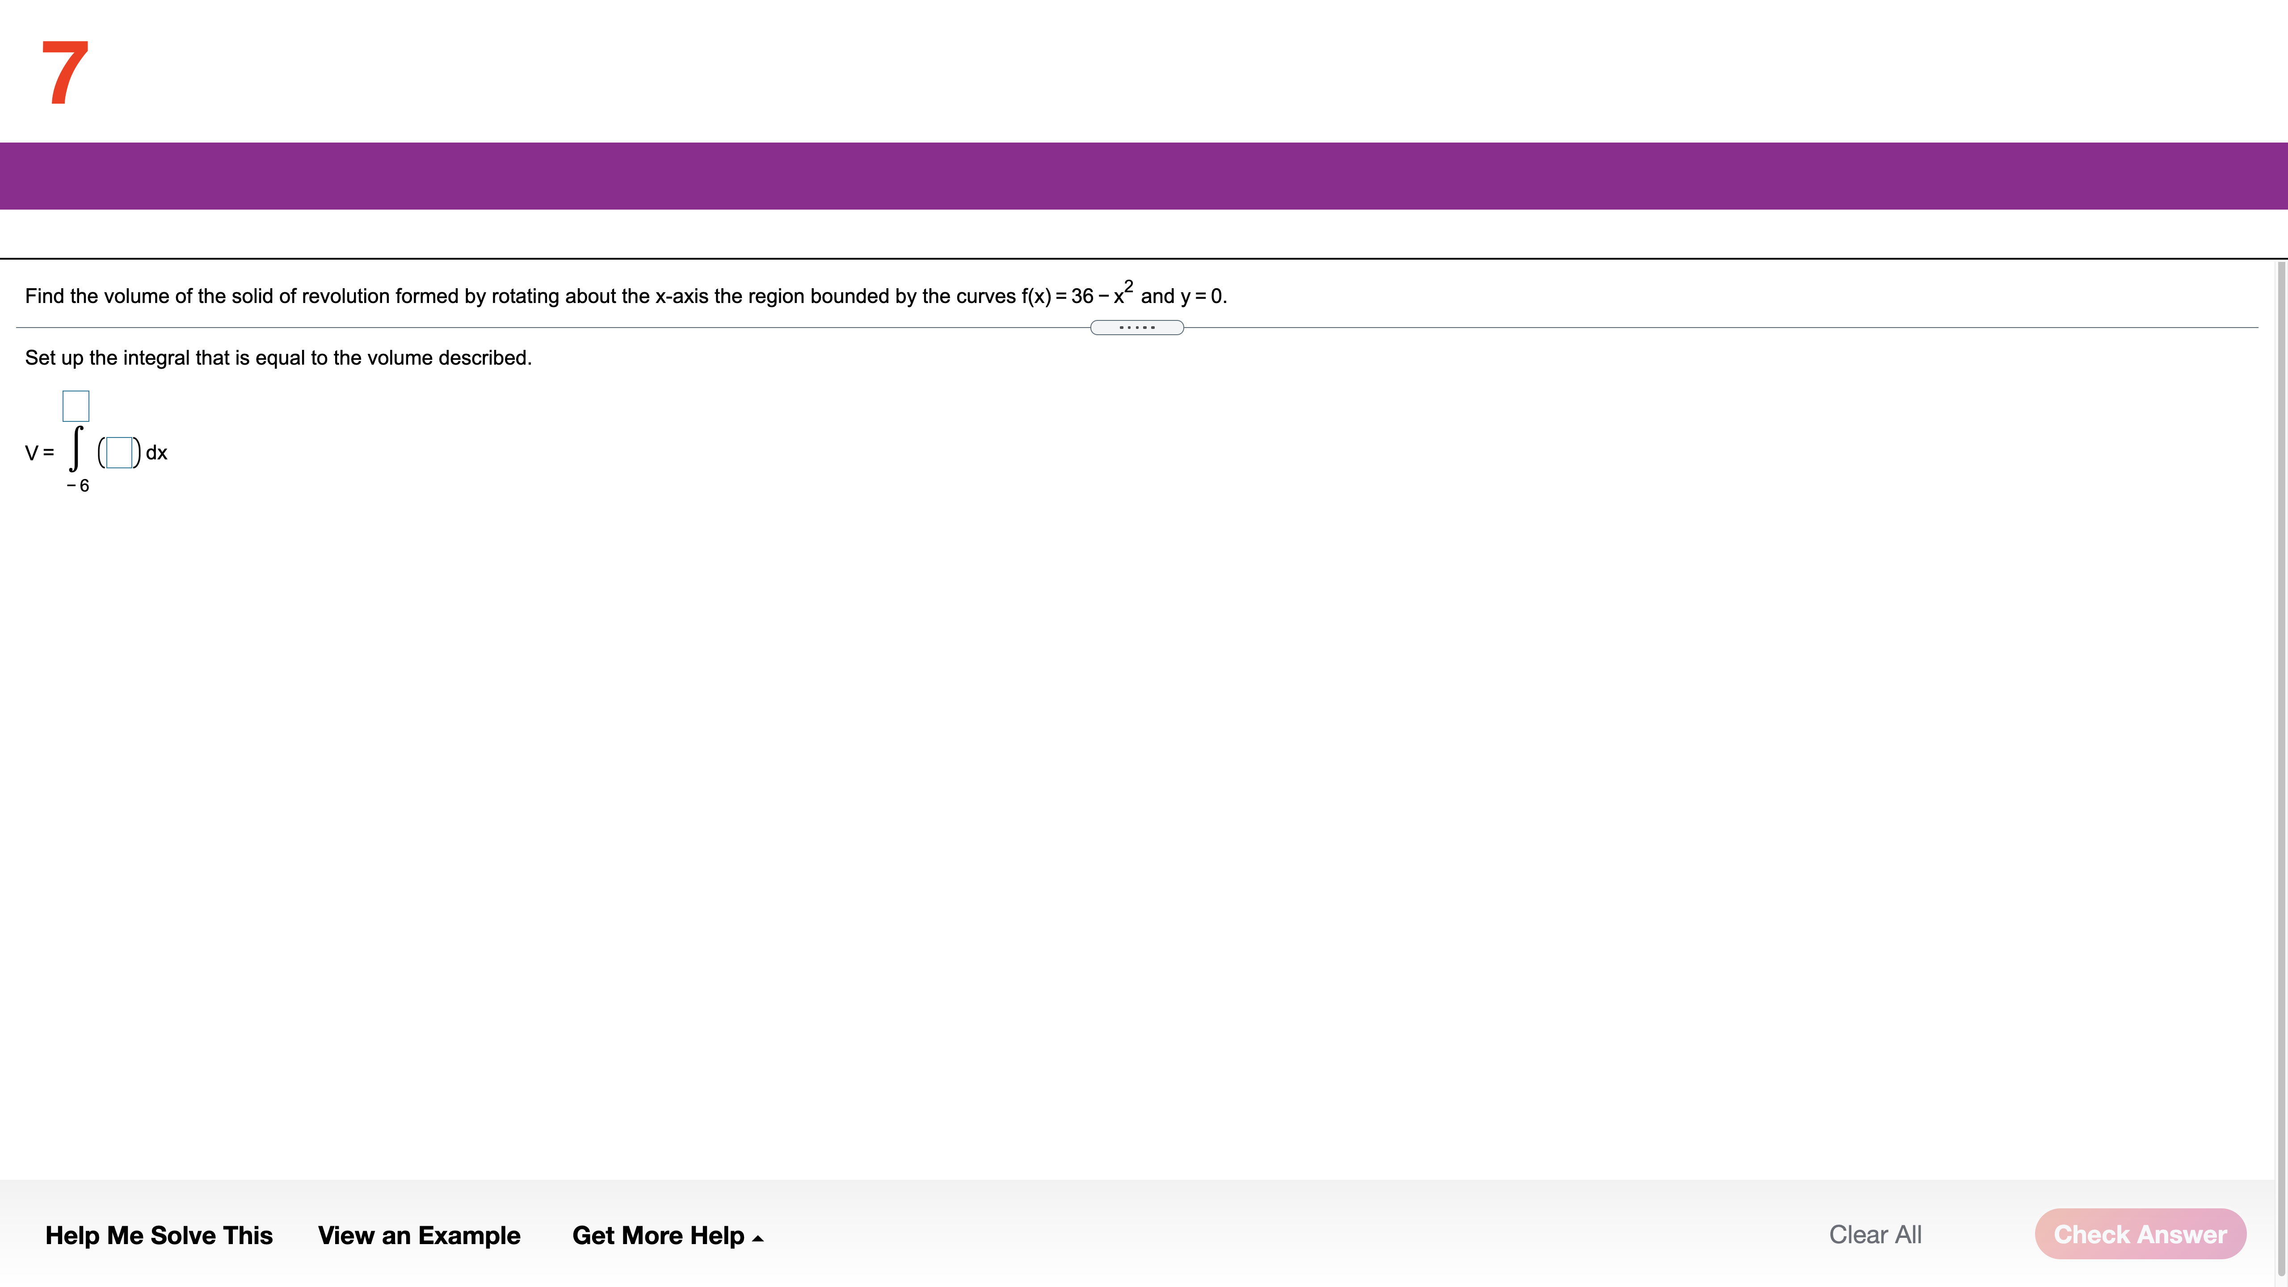The image size is (2288, 1287).
Task: Click the dx text after the integrand
Action: pyautogui.click(x=156, y=453)
